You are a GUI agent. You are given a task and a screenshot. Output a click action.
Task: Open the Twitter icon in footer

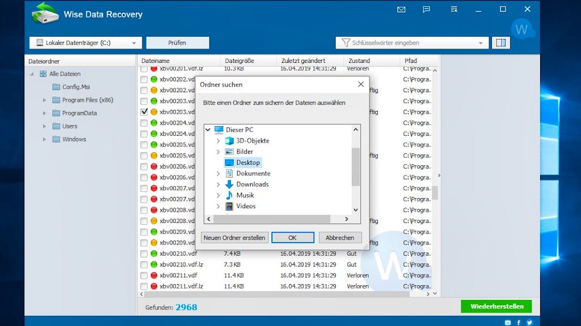pyautogui.click(x=529, y=323)
